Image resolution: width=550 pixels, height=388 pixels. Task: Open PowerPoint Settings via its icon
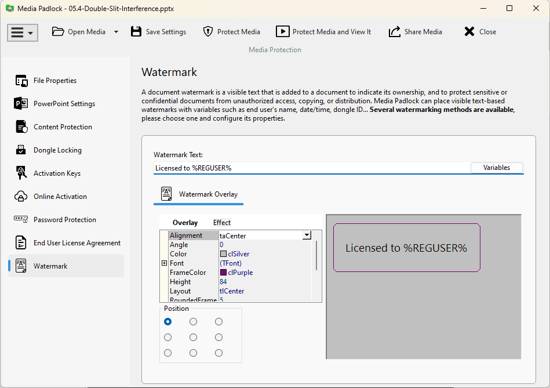[21, 104]
